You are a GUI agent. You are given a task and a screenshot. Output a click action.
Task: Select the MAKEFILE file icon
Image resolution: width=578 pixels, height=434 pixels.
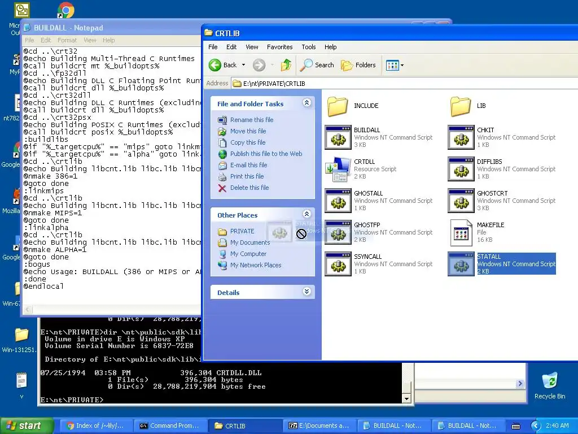tap(461, 232)
